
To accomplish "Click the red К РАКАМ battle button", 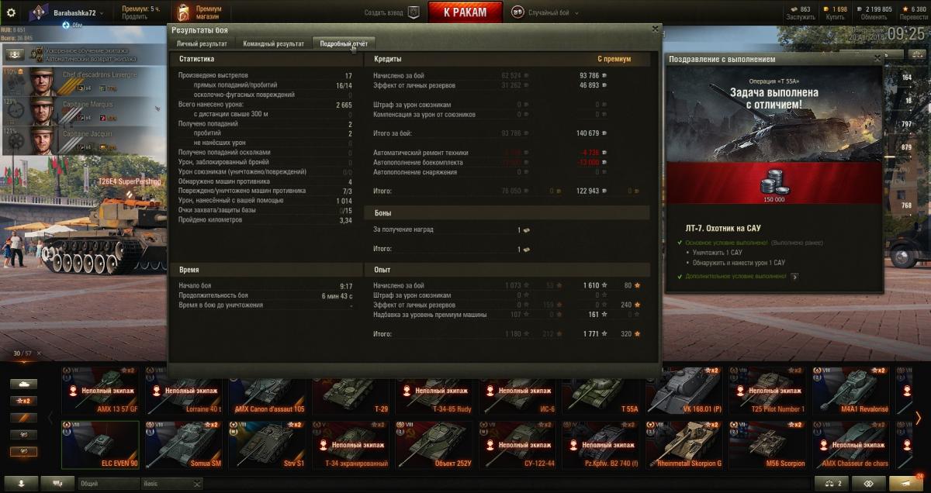I will [465, 12].
